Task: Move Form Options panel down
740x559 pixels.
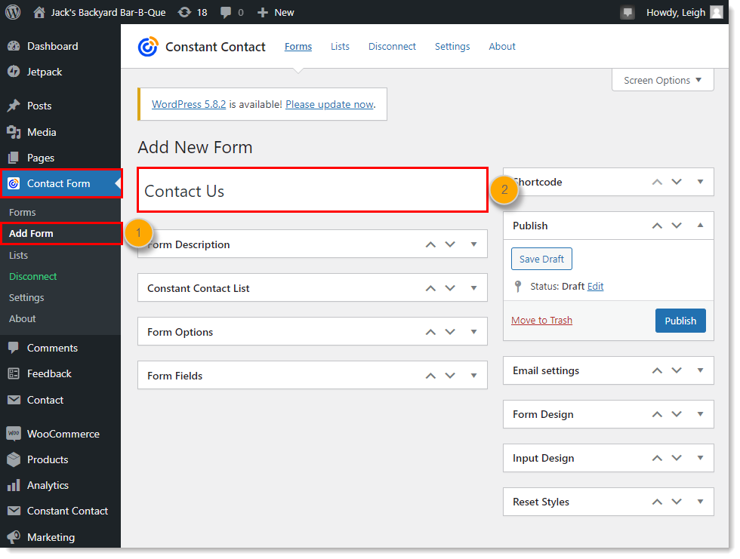Action: pyautogui.click(x=450, y=332)
